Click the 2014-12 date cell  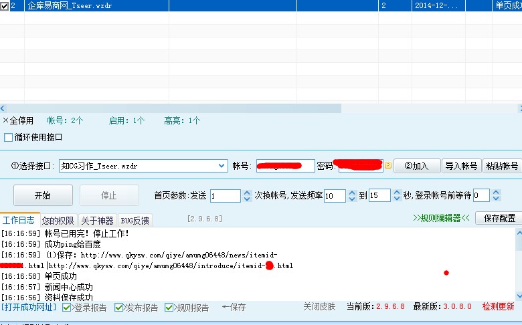(x=438, y=5)
